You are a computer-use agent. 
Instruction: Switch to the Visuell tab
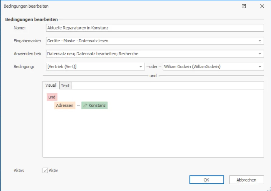point(51,85)
